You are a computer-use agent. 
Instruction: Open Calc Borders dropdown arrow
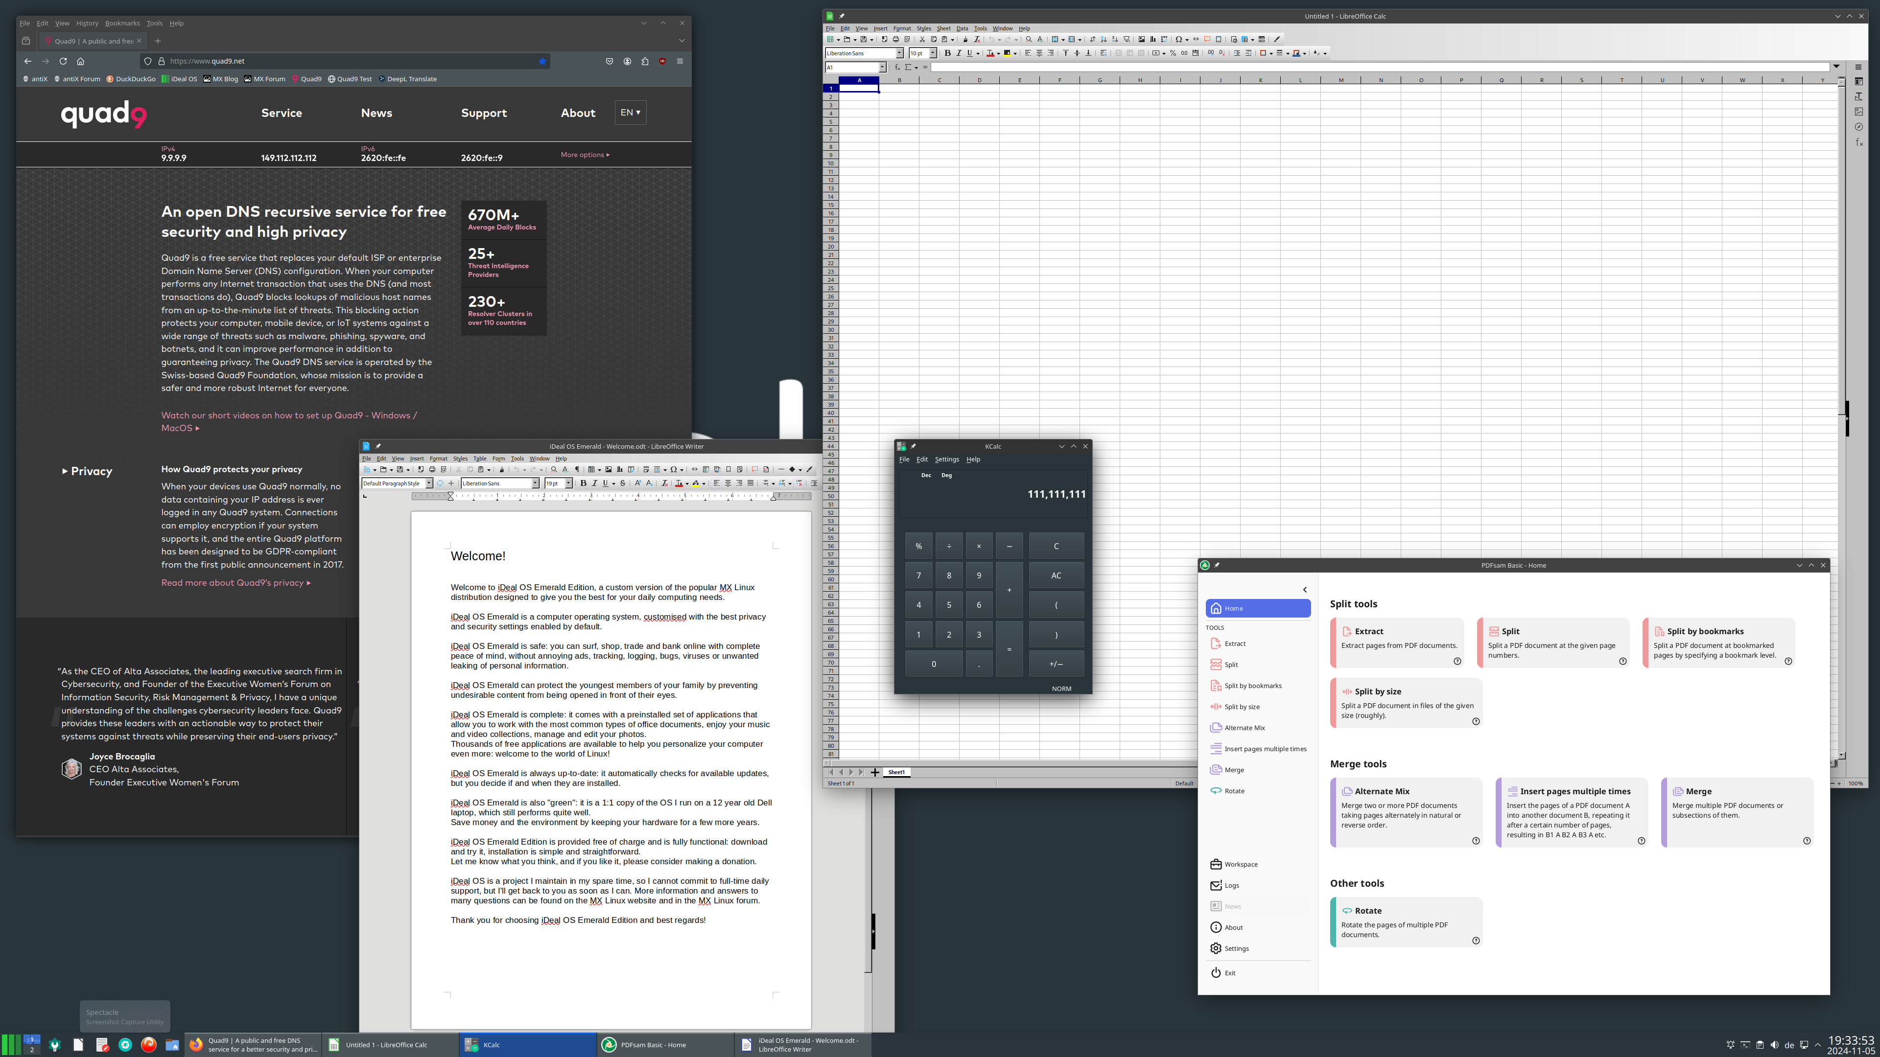1271,53
